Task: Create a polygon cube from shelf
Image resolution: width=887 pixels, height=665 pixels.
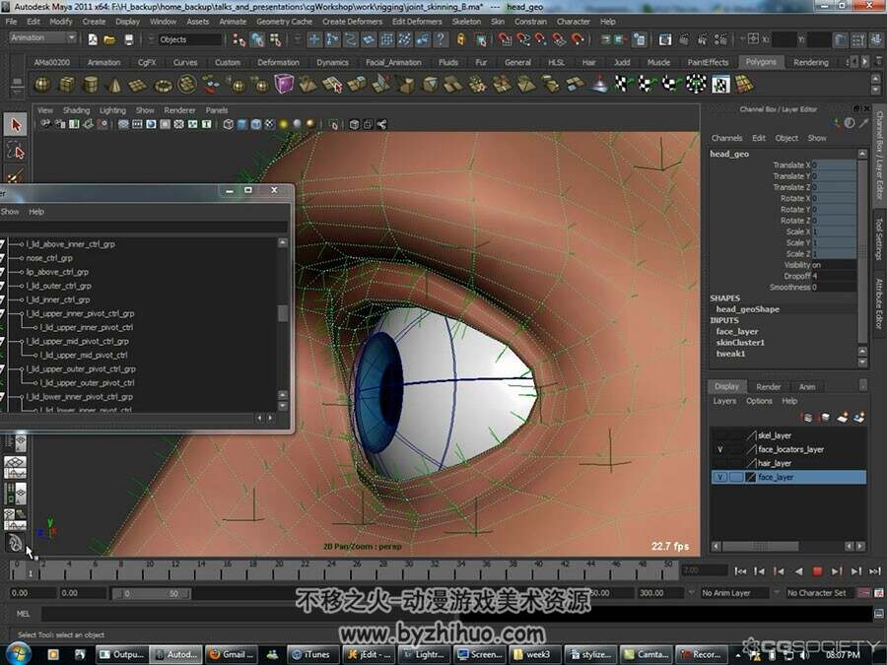Action: [67, 85]
